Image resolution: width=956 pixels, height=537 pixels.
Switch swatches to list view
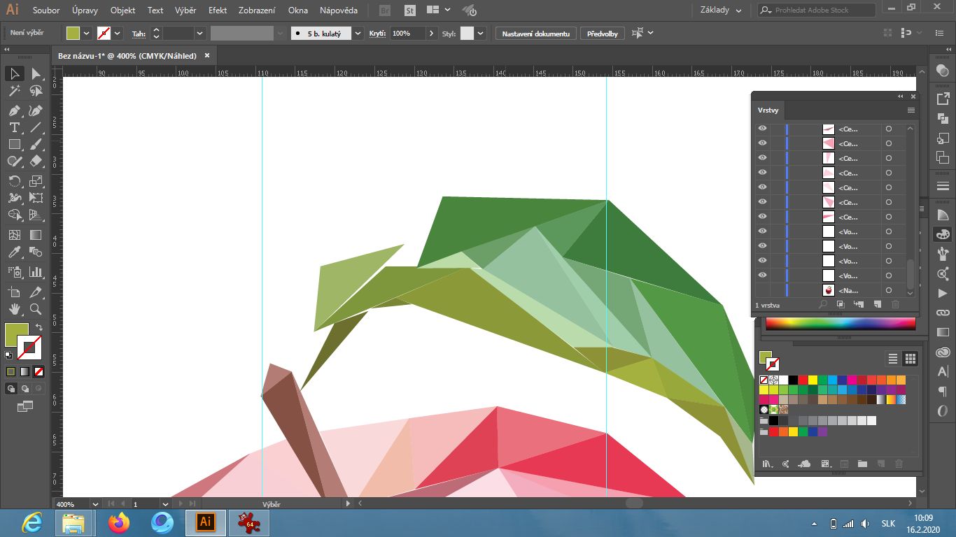[x=893, y=358]
